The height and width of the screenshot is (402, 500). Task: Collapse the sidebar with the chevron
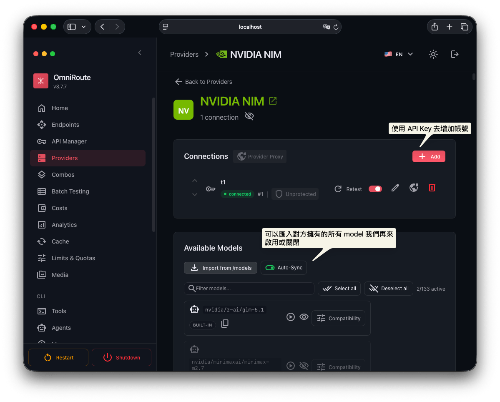[x=140, y=53]
